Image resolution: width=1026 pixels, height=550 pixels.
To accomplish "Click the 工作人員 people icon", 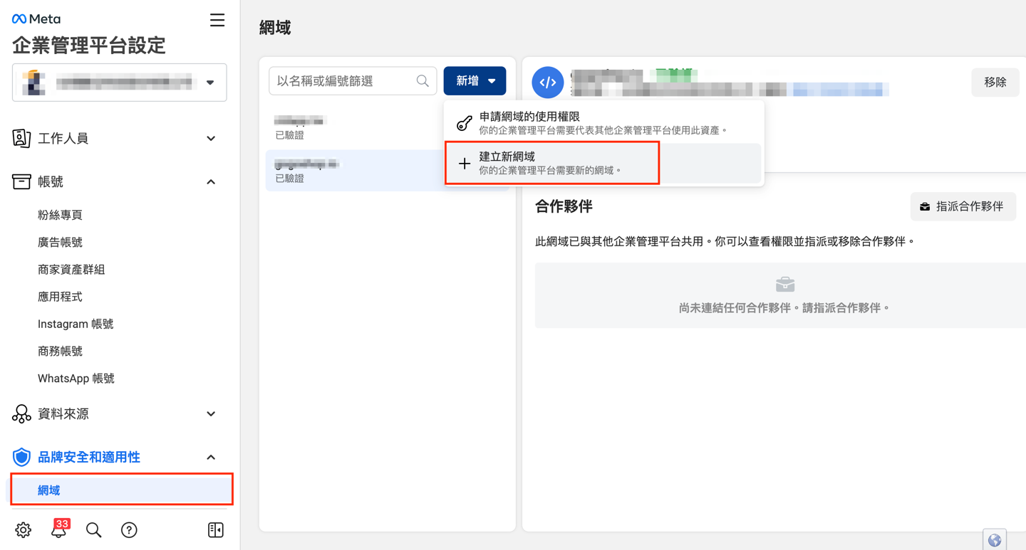I will (21, 138).
